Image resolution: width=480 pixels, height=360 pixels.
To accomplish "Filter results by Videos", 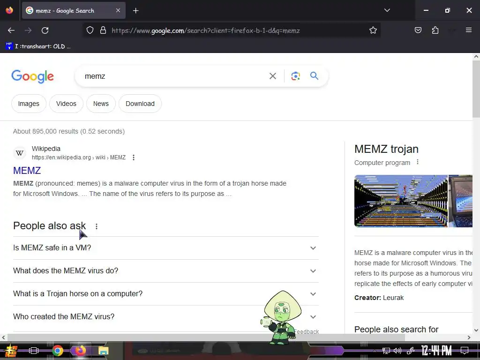I will 66,104.
